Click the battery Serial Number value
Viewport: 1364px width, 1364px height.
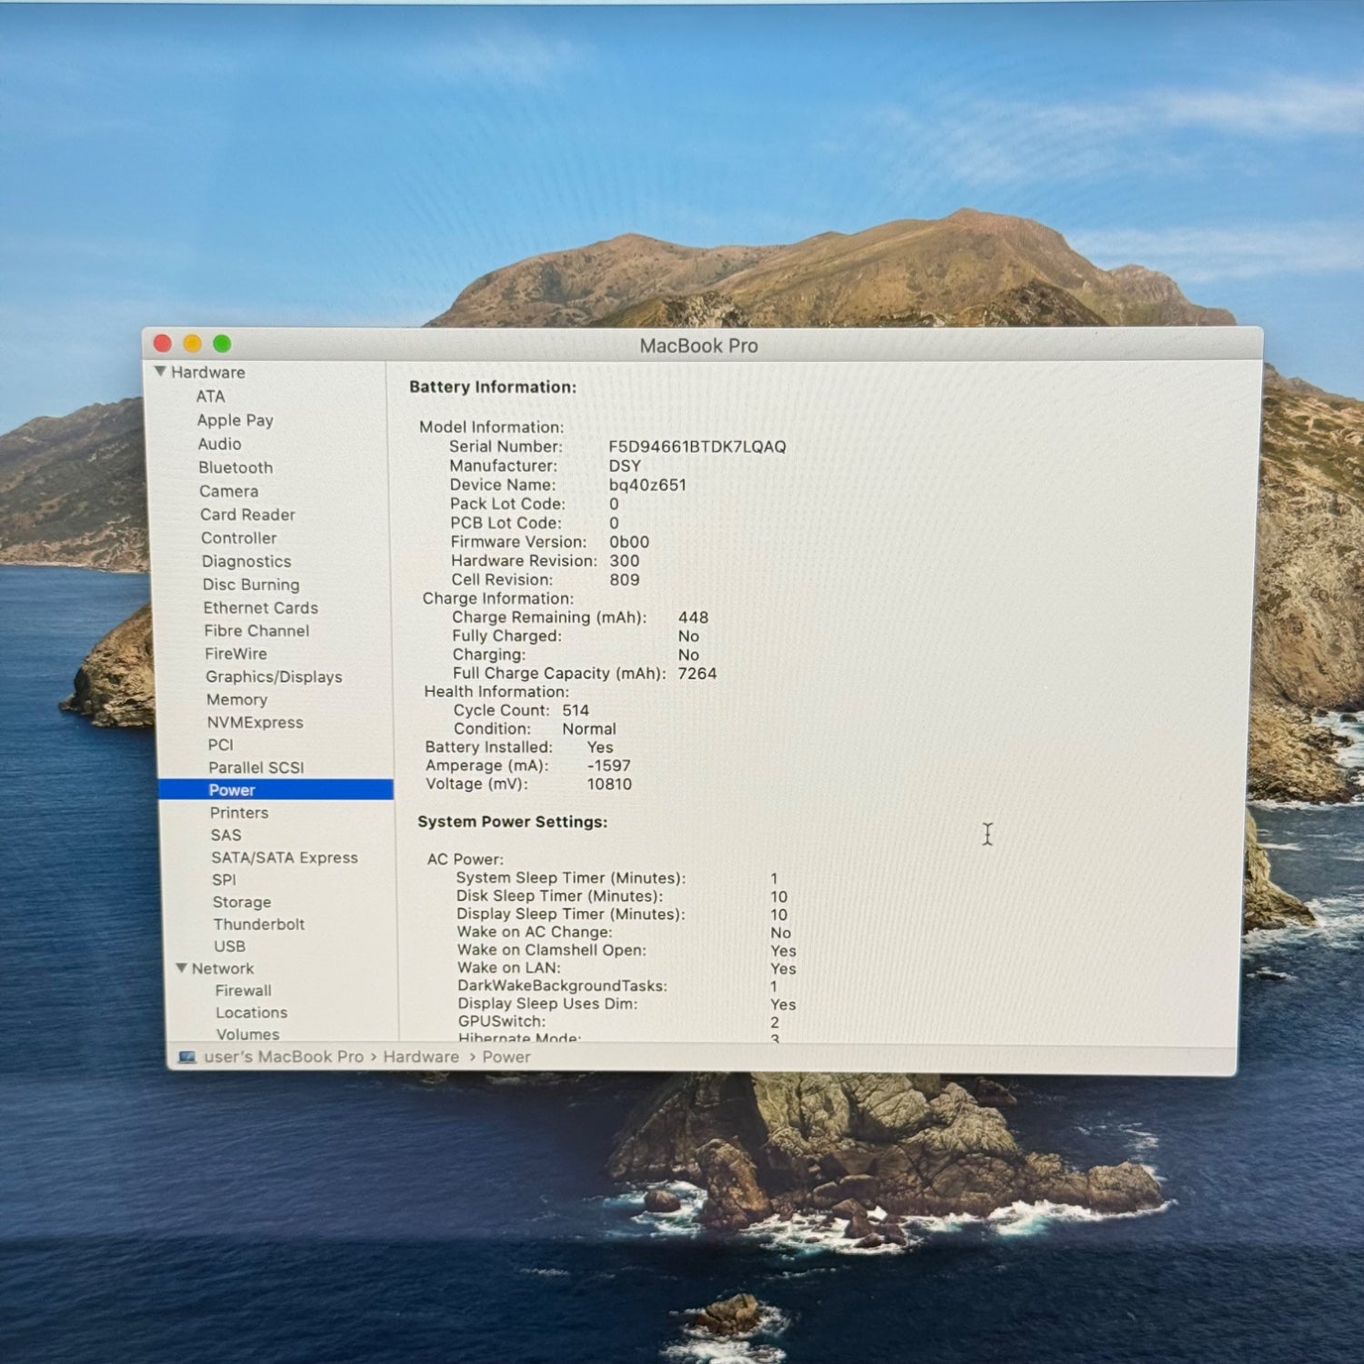tap(697, 446)
